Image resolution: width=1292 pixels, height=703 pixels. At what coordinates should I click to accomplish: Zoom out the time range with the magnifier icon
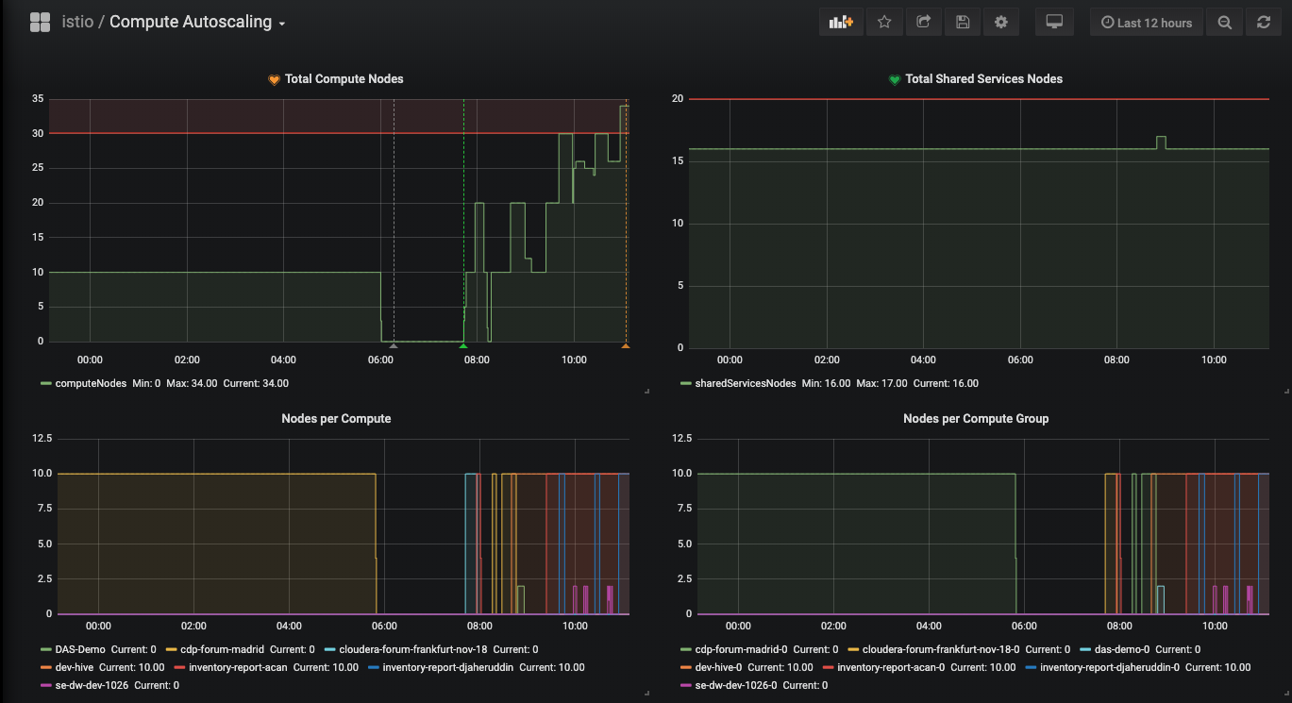(1224, 21)
